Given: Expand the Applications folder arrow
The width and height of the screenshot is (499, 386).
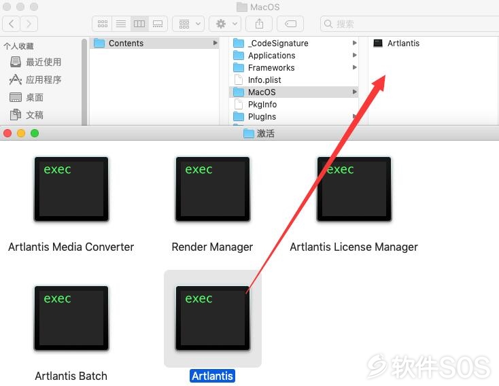Looking at the screenshot, I should point(354,55).
